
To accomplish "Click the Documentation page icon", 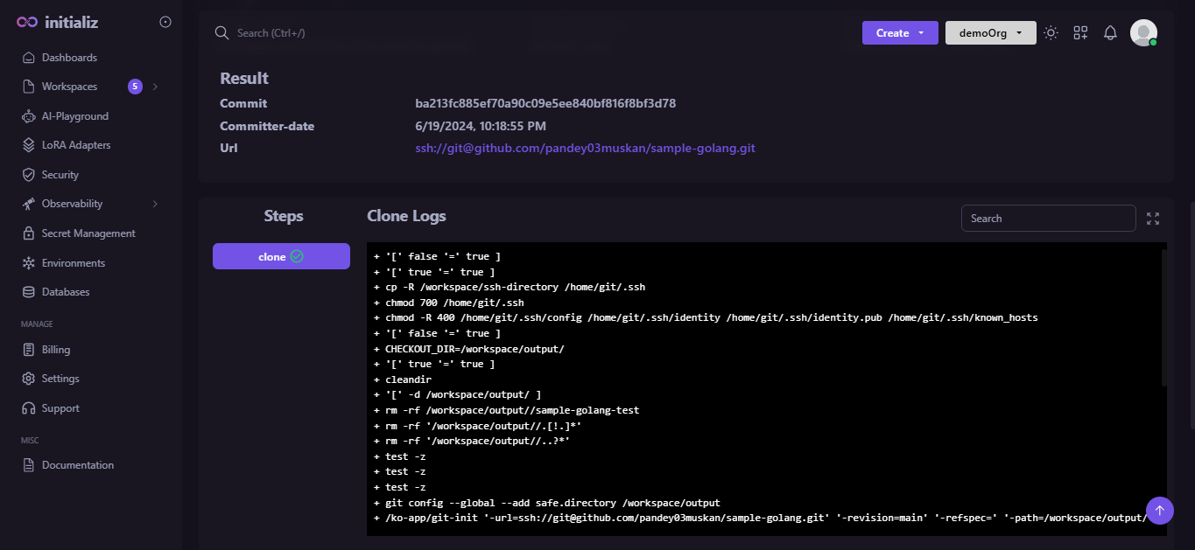I will [x=27, y=465].
